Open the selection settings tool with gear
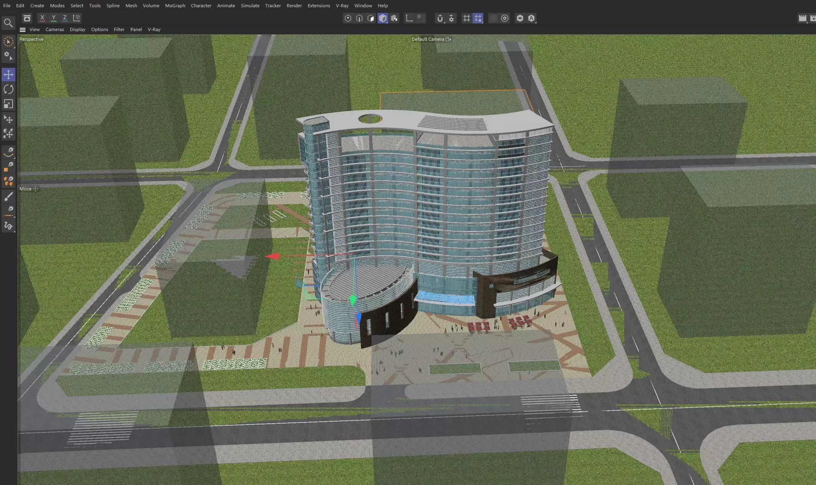This screenshot has width=816, height=485. coord(8,56)
